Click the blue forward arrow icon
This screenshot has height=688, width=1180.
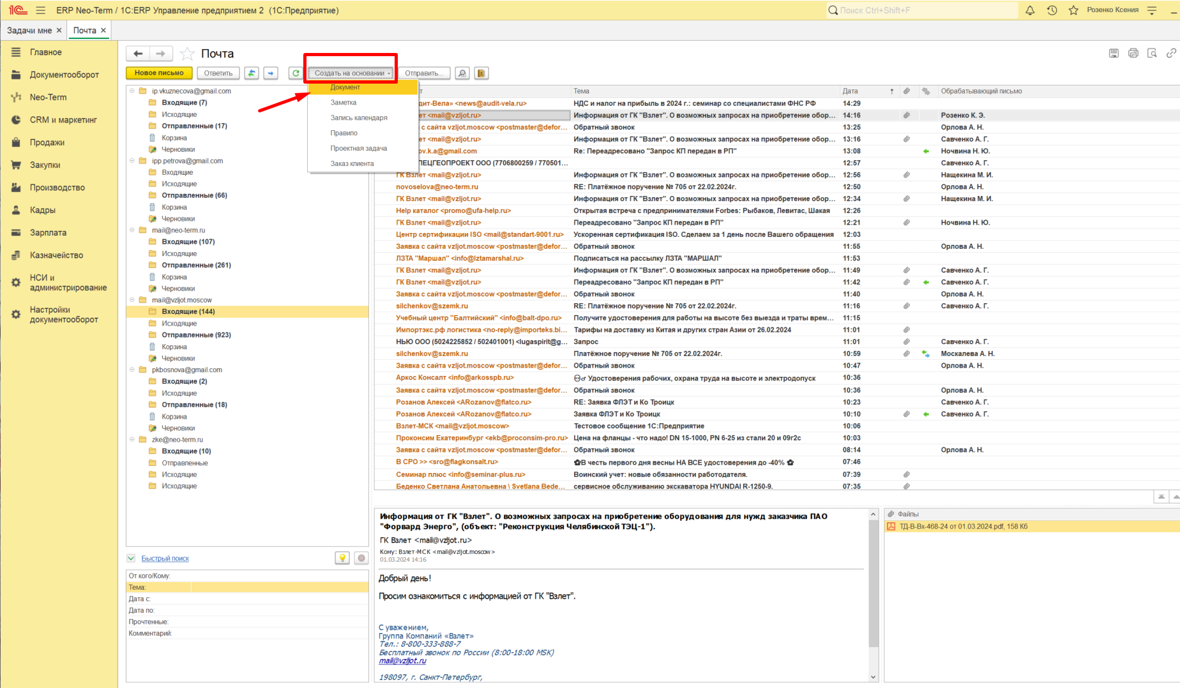(271, 73)
